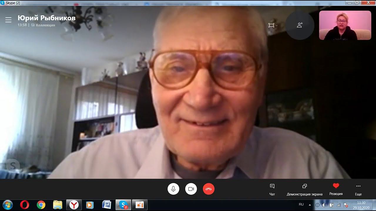Click the Skype taskbar button
Image resolution: width=376 pixels, height=211 pixels.
pyautogui.click(x=123, y=205)
